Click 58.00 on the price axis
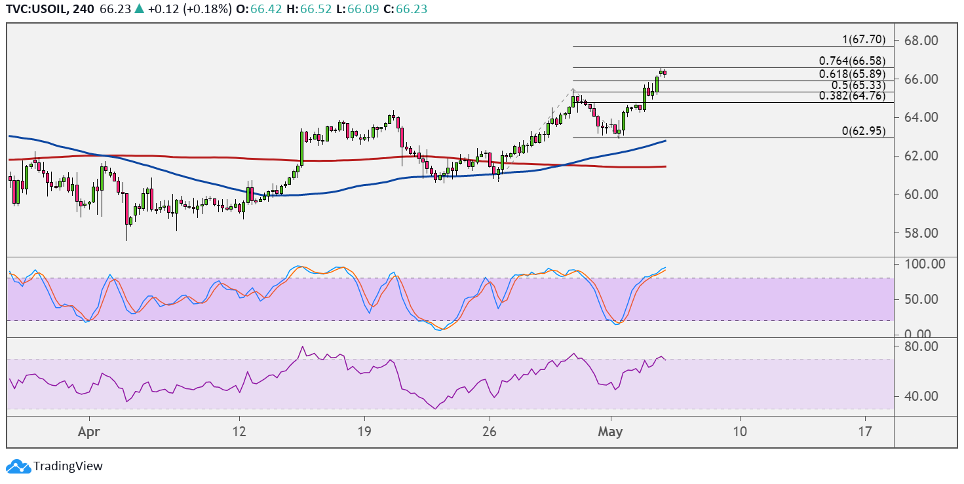This screenshot has height=484, width=964. coord(922,233)
